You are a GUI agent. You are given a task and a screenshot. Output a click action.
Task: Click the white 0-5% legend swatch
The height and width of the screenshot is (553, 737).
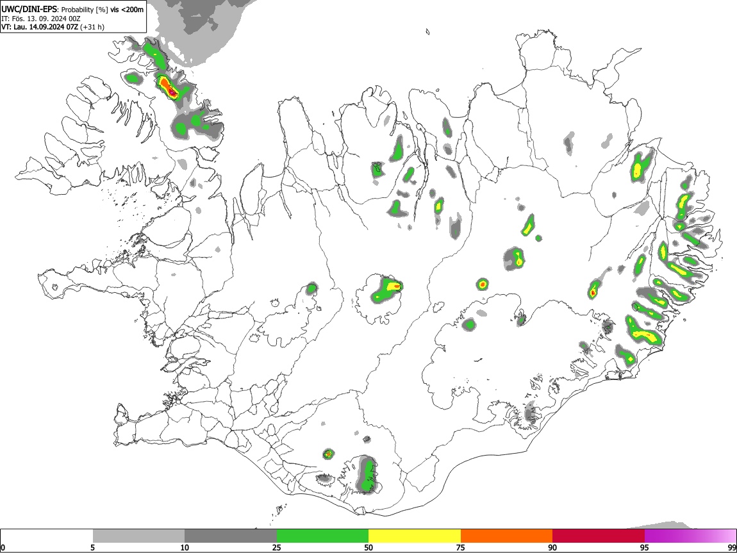tap(47, 536)
